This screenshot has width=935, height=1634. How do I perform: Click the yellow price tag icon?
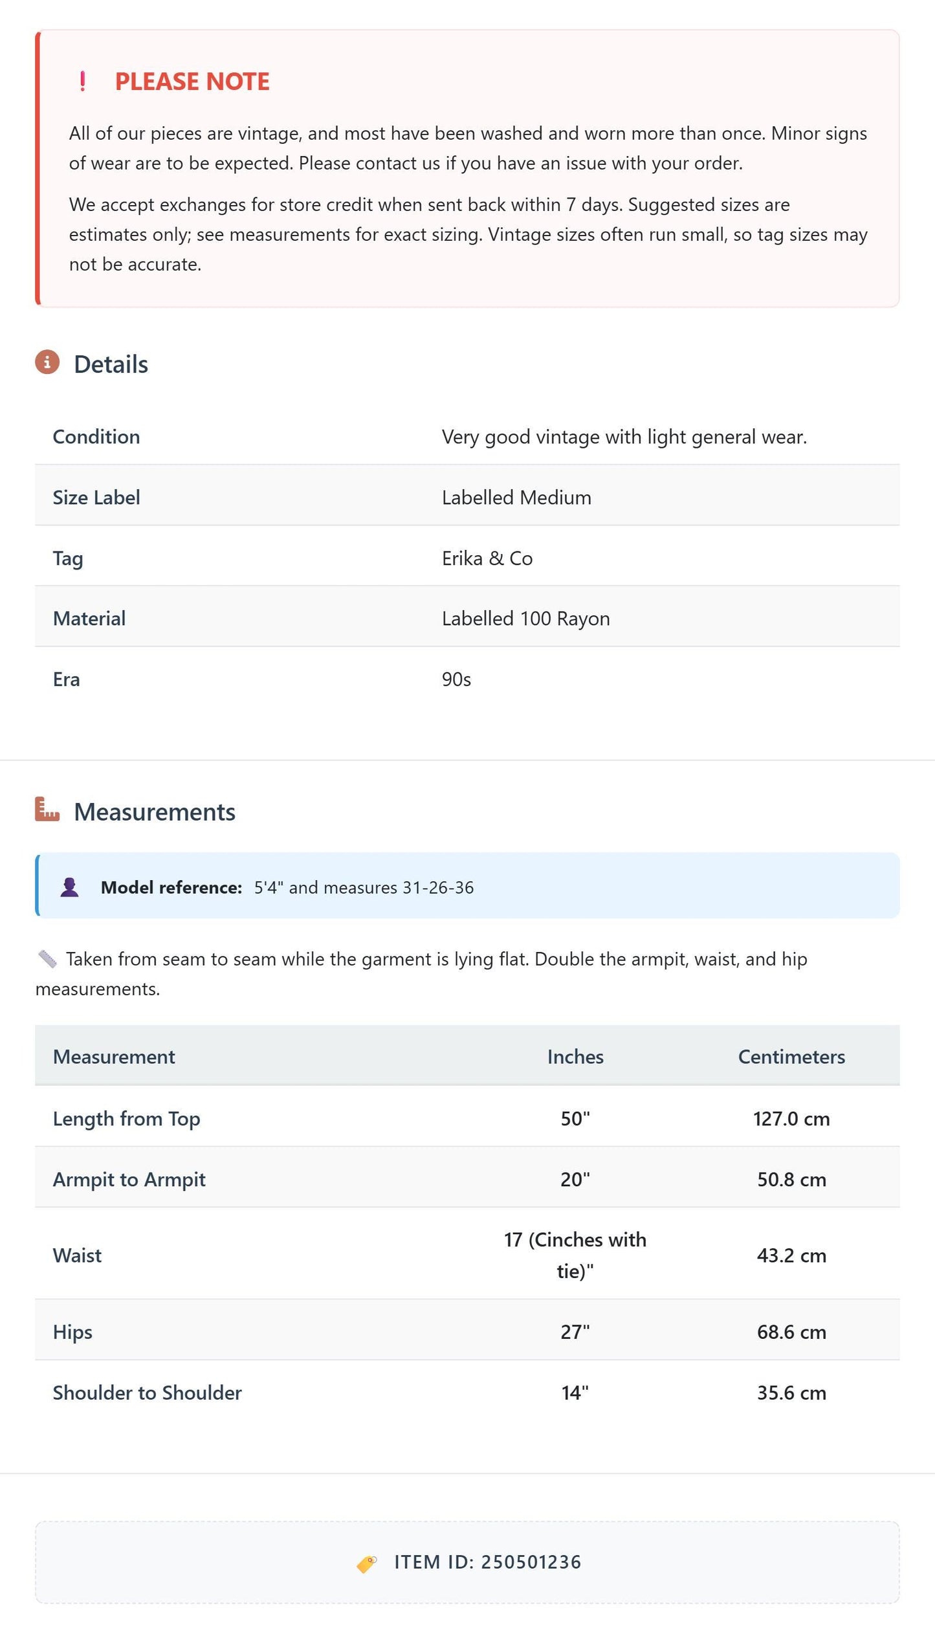pos(367,1563)
